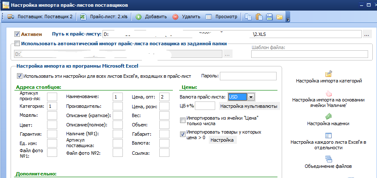The image size is (377, 178).
Task: Open Настройка каждого листа Excel'я в отдельности
Action: (x=328, y=145)
